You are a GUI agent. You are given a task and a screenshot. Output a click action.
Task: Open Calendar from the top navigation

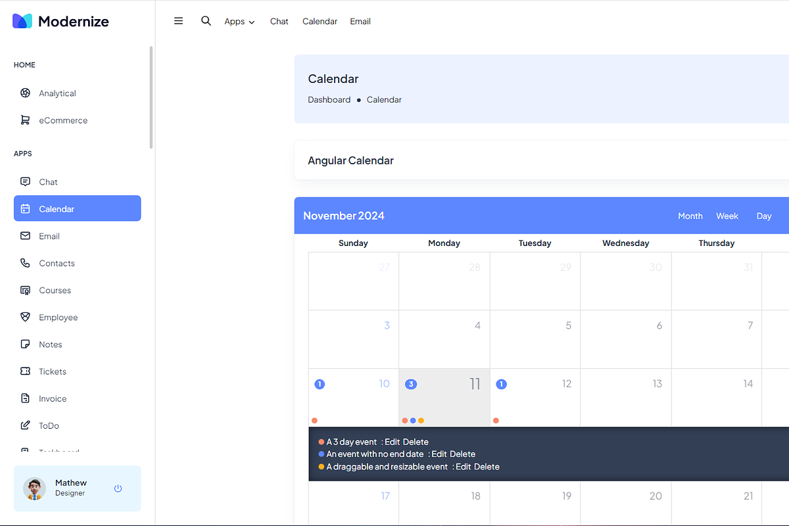320,21
